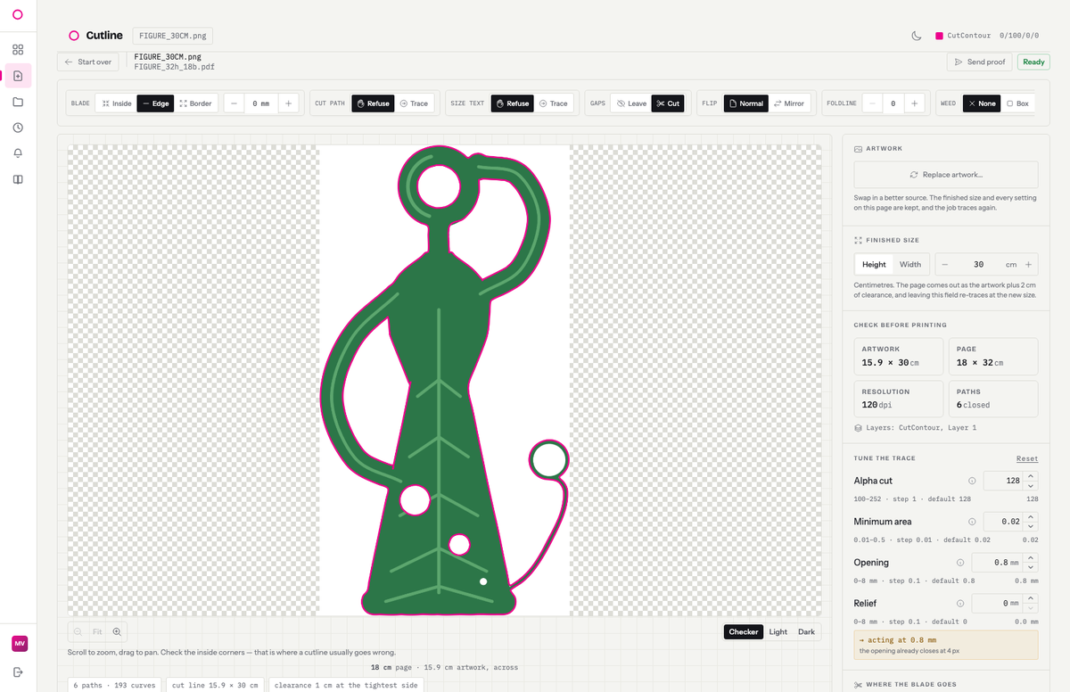1070x692 pixels.
Task: Increase the foldline count with plus
Action: click(x=914, y=103)
